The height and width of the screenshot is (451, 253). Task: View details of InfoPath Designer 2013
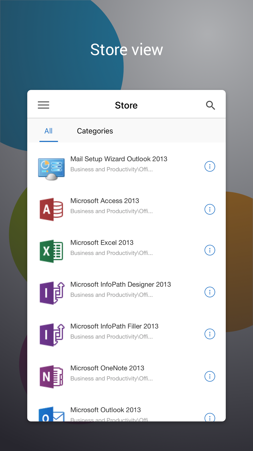[x=210, y=292]
